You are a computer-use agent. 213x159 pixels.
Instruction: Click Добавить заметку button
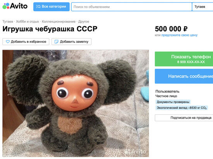(72, 42)
